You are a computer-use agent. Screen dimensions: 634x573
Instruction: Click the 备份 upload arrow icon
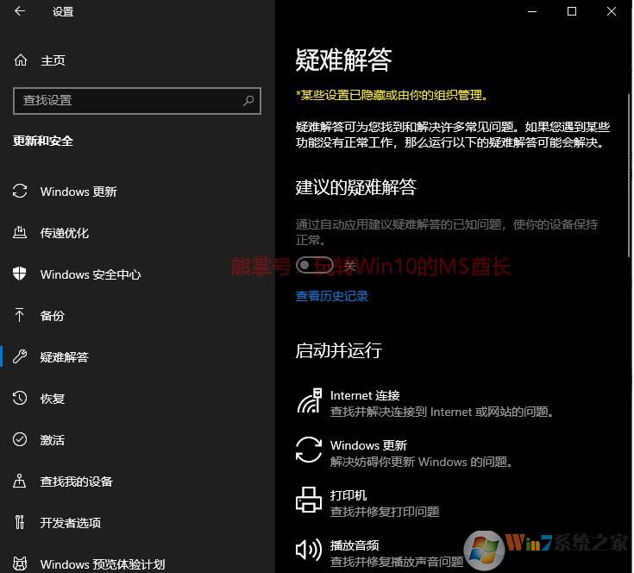point(19,315)
